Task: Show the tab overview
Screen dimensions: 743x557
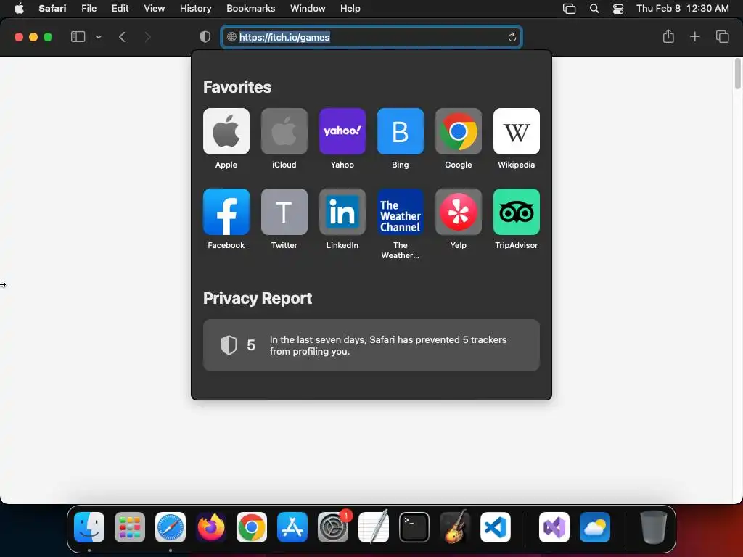Action: pos(722,36)
